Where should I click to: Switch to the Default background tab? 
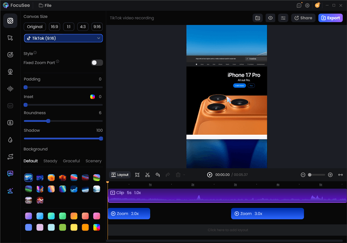[31, 161]
